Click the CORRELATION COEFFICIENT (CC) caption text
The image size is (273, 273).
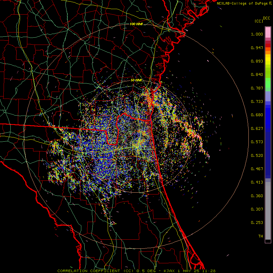[96, 271]
